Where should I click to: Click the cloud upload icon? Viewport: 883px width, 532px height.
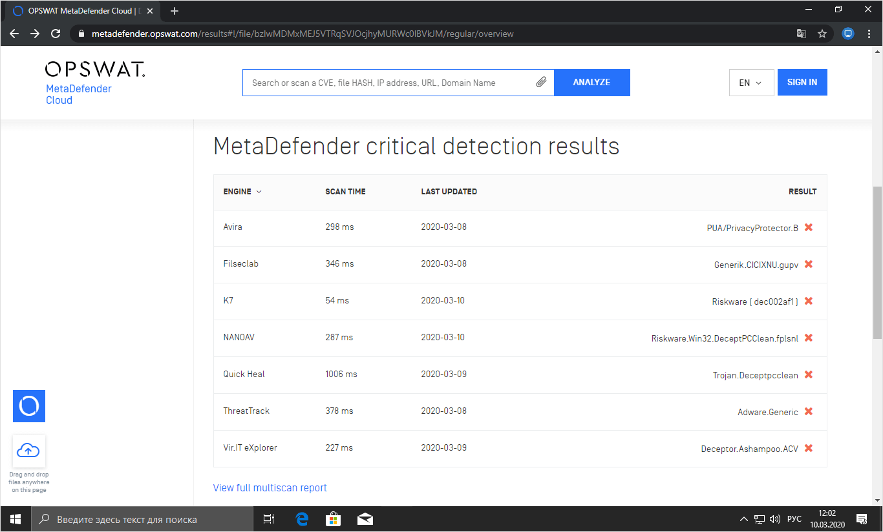pyautogui.click(x=29, y=451)
